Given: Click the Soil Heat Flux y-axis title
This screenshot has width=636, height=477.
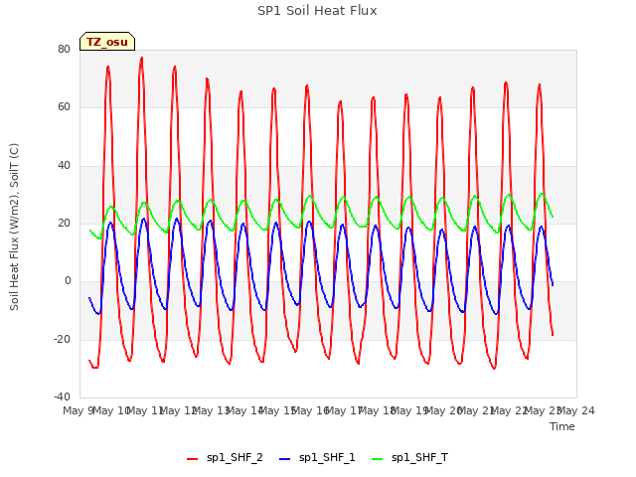Looking at the screenshot, I should (x=14, y=227).
